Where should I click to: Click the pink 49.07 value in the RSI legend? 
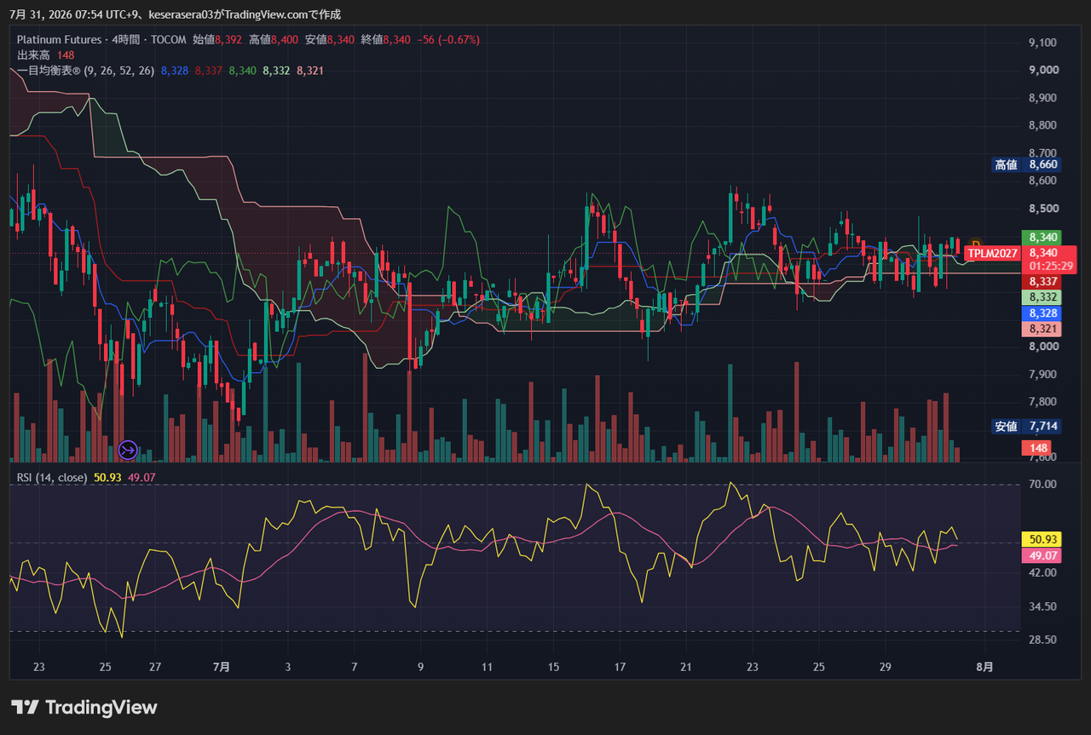coord(141,478)
